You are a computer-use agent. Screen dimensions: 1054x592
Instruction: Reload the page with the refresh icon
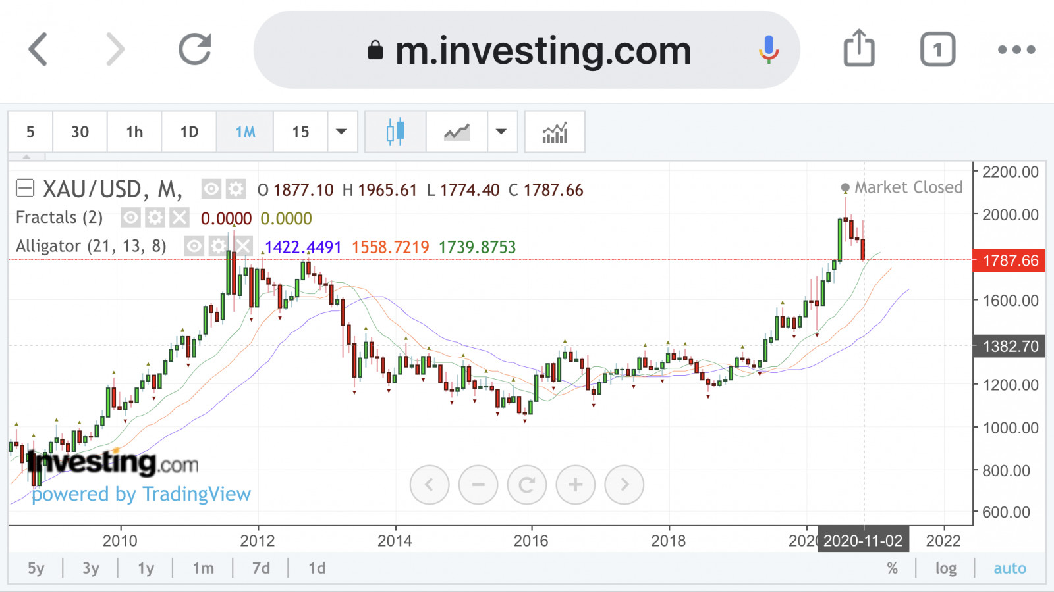pos(195,49)
